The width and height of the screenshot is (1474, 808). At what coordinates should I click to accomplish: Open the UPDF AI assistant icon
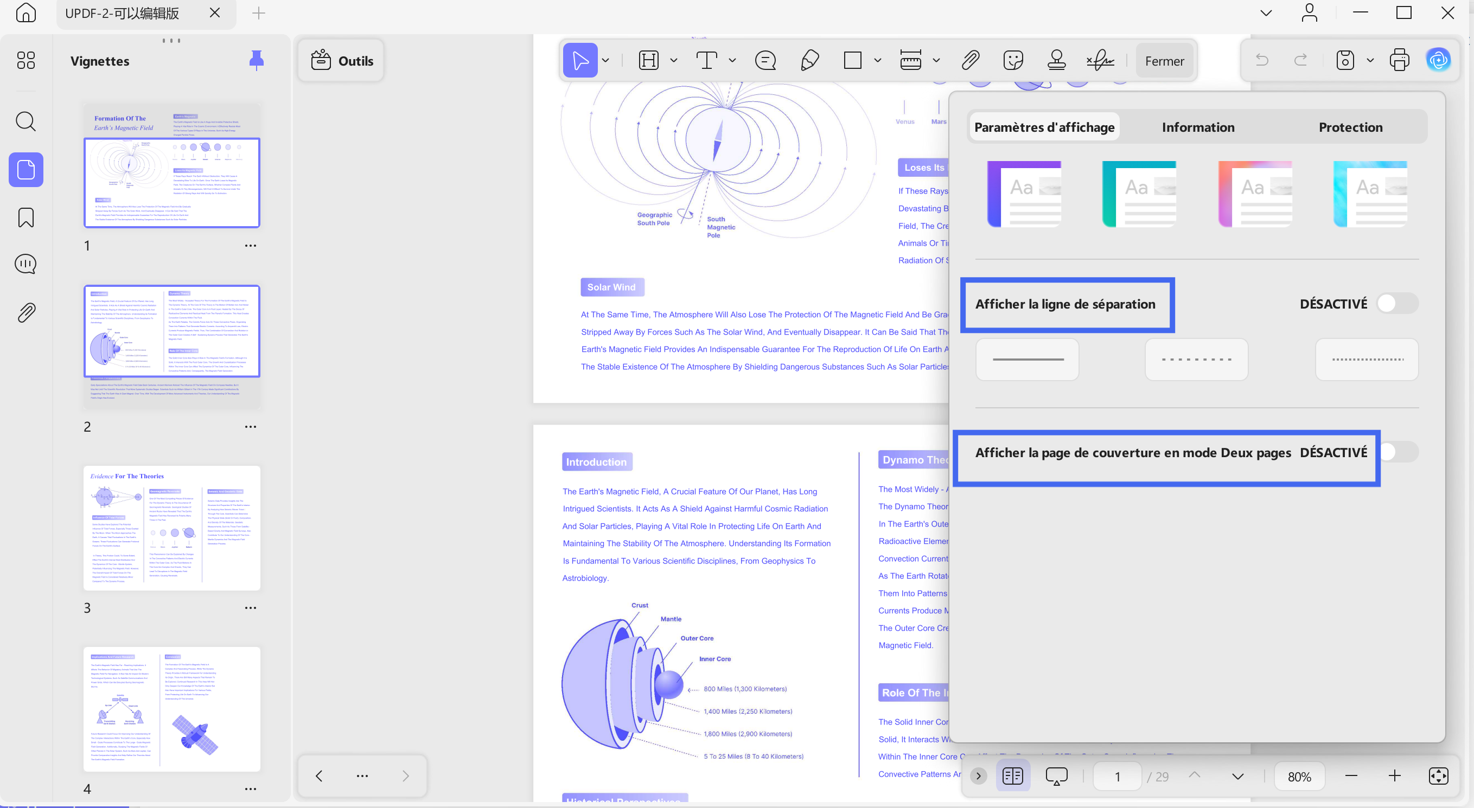point(1438,60)
